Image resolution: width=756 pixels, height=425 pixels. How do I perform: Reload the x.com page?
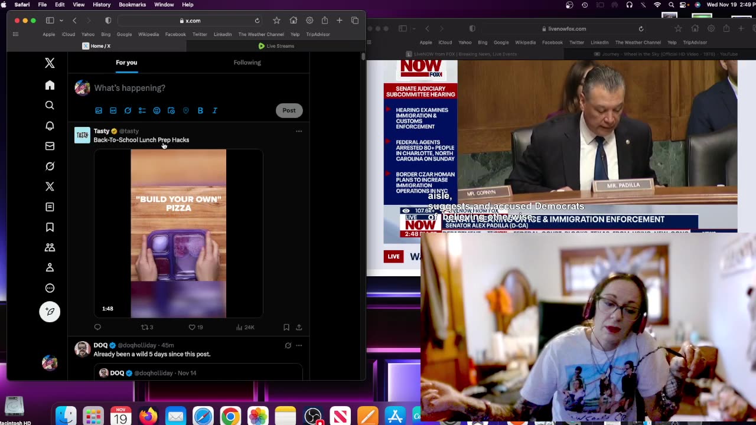tap(257, 21)
